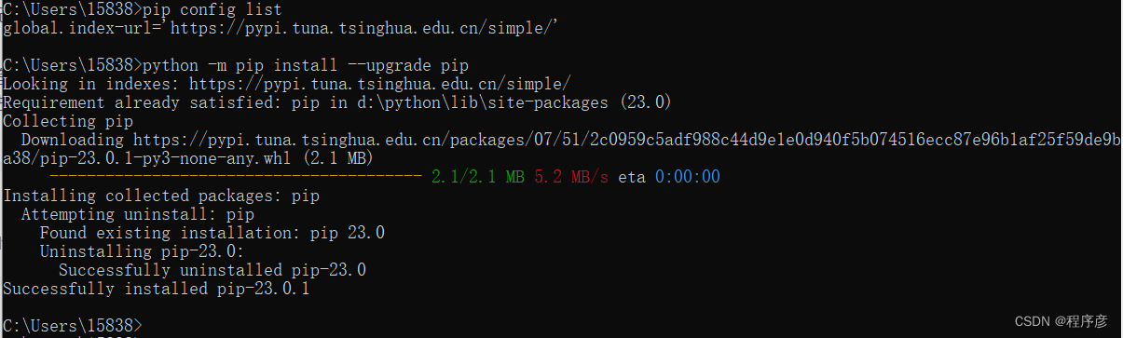Click 'Found existing installation: pip 23.0'

tap(212, 233)
